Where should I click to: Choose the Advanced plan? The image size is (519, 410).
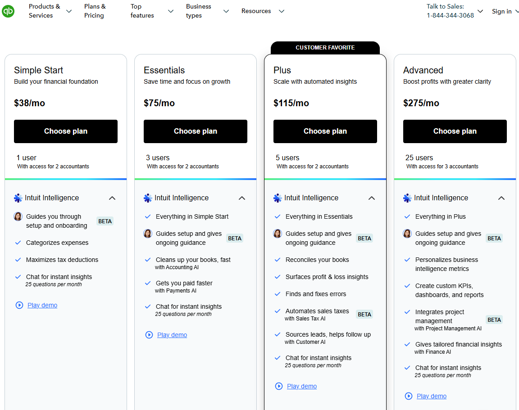[x=455, y=131]
